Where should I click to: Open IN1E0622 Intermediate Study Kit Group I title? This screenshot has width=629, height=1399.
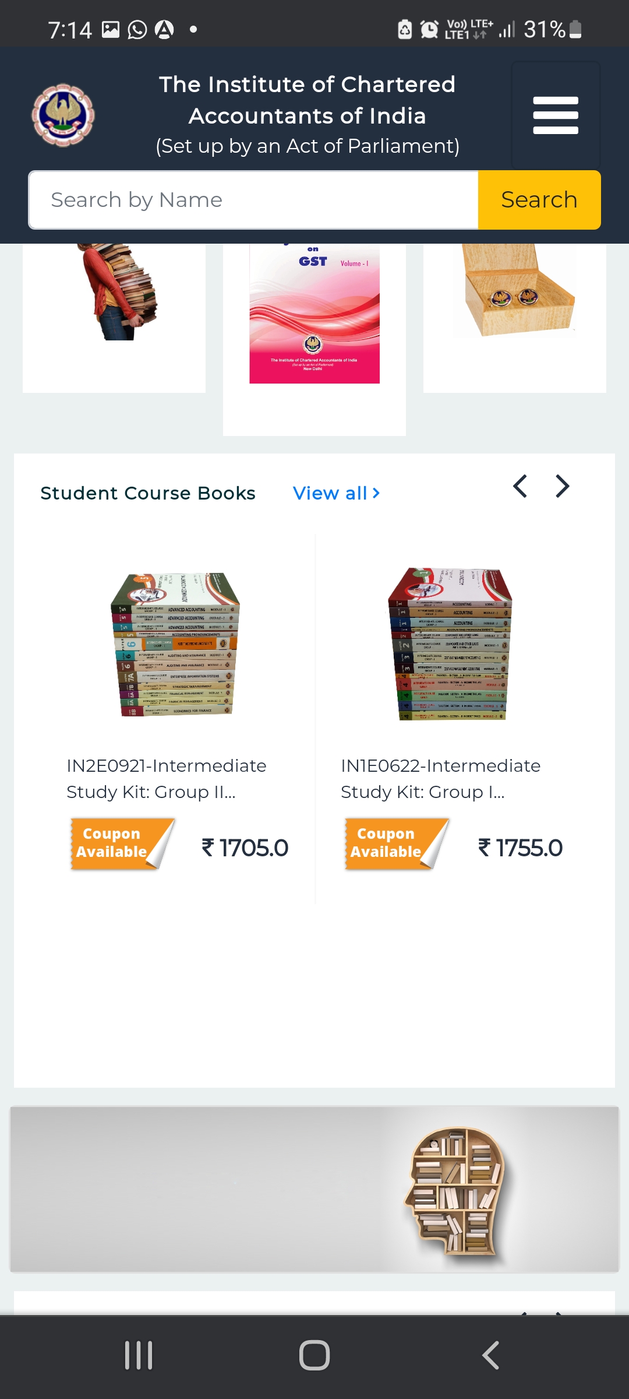pyautogui.click(x=441, y=779)
